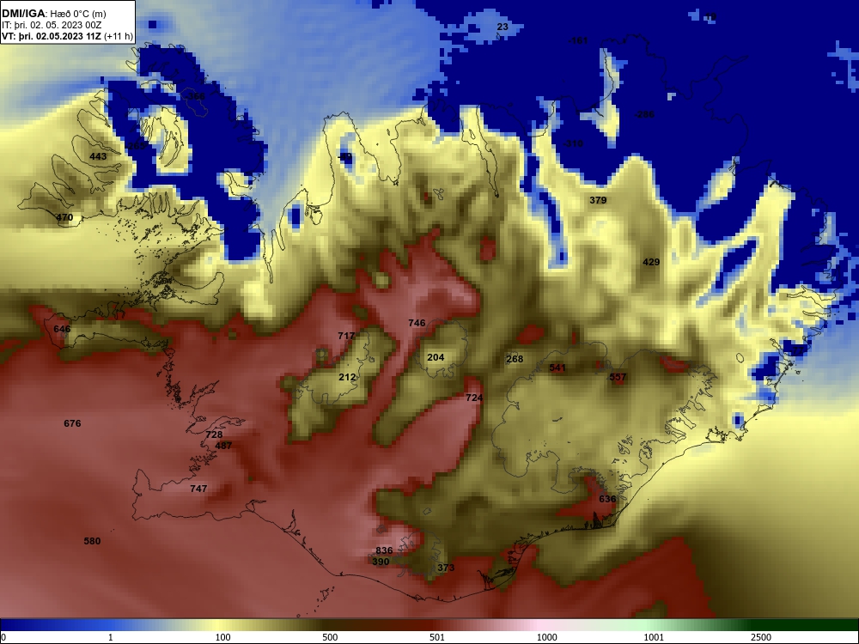The image size is (859, 644).
Task: Click the legend label 1001
Action: 654,637
